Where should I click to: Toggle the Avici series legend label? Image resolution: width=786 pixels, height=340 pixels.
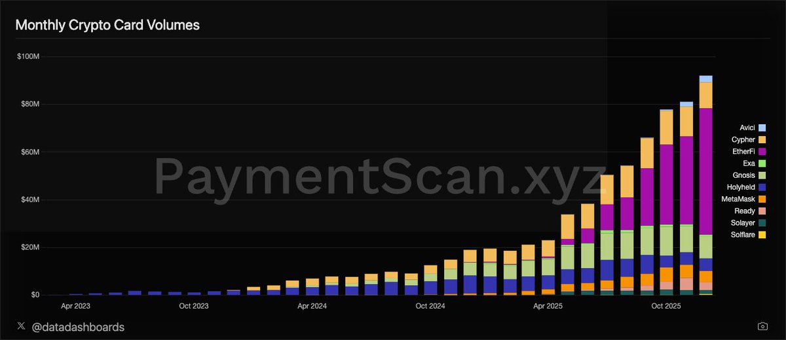(x=748, y=127)
